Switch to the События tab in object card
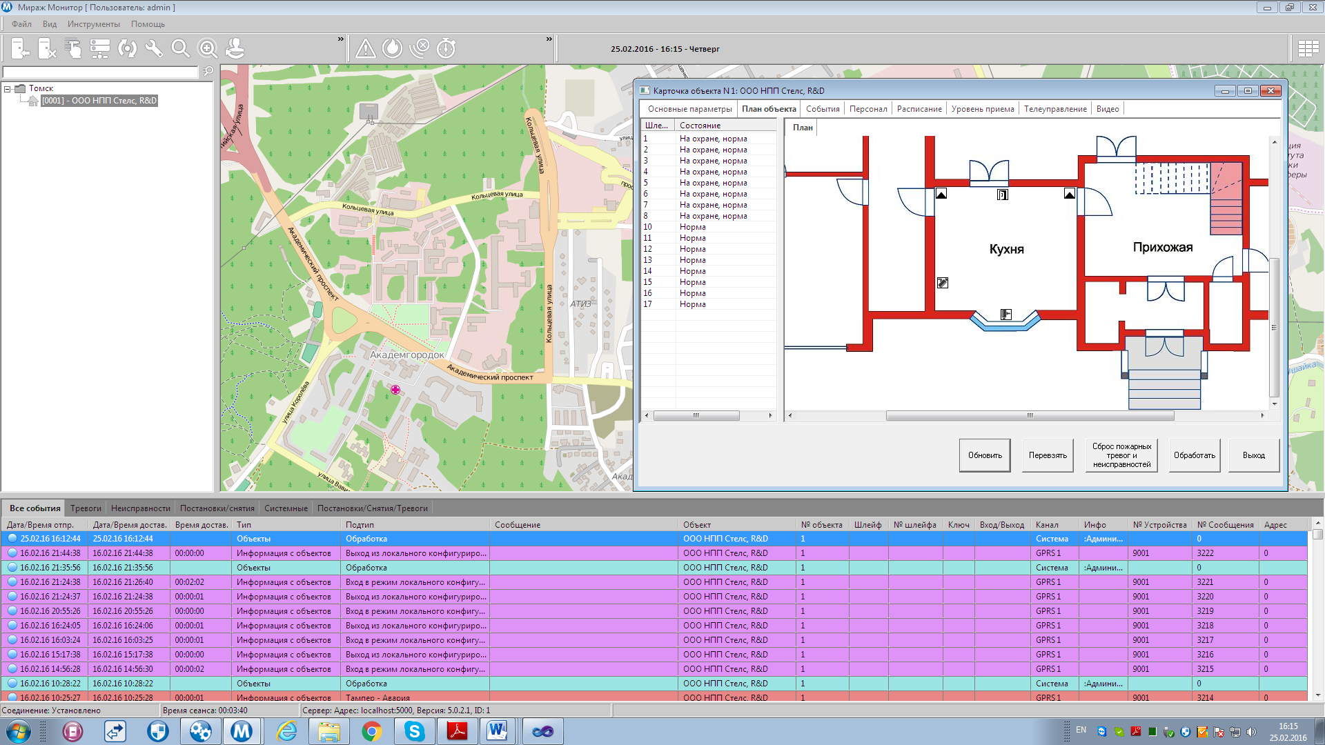1325x745 pixels. pyautogui.click(x=823, y=109)
